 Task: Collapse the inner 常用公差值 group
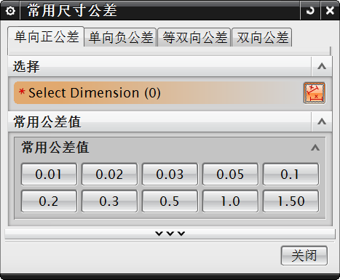(315, 148)
